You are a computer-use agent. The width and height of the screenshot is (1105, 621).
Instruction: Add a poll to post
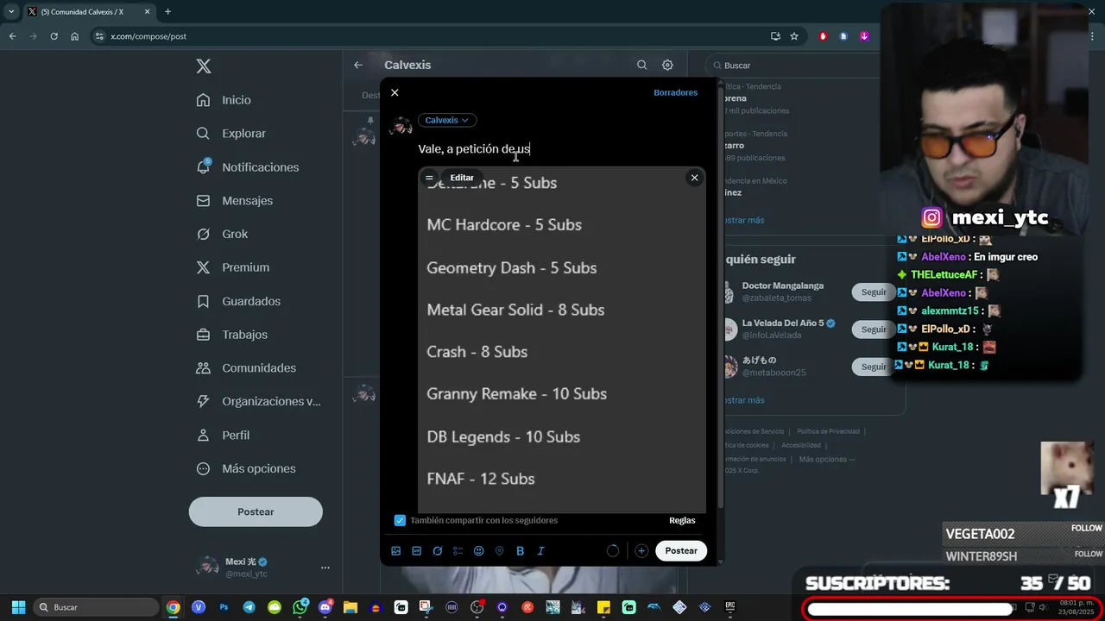(x=458, y=551)
